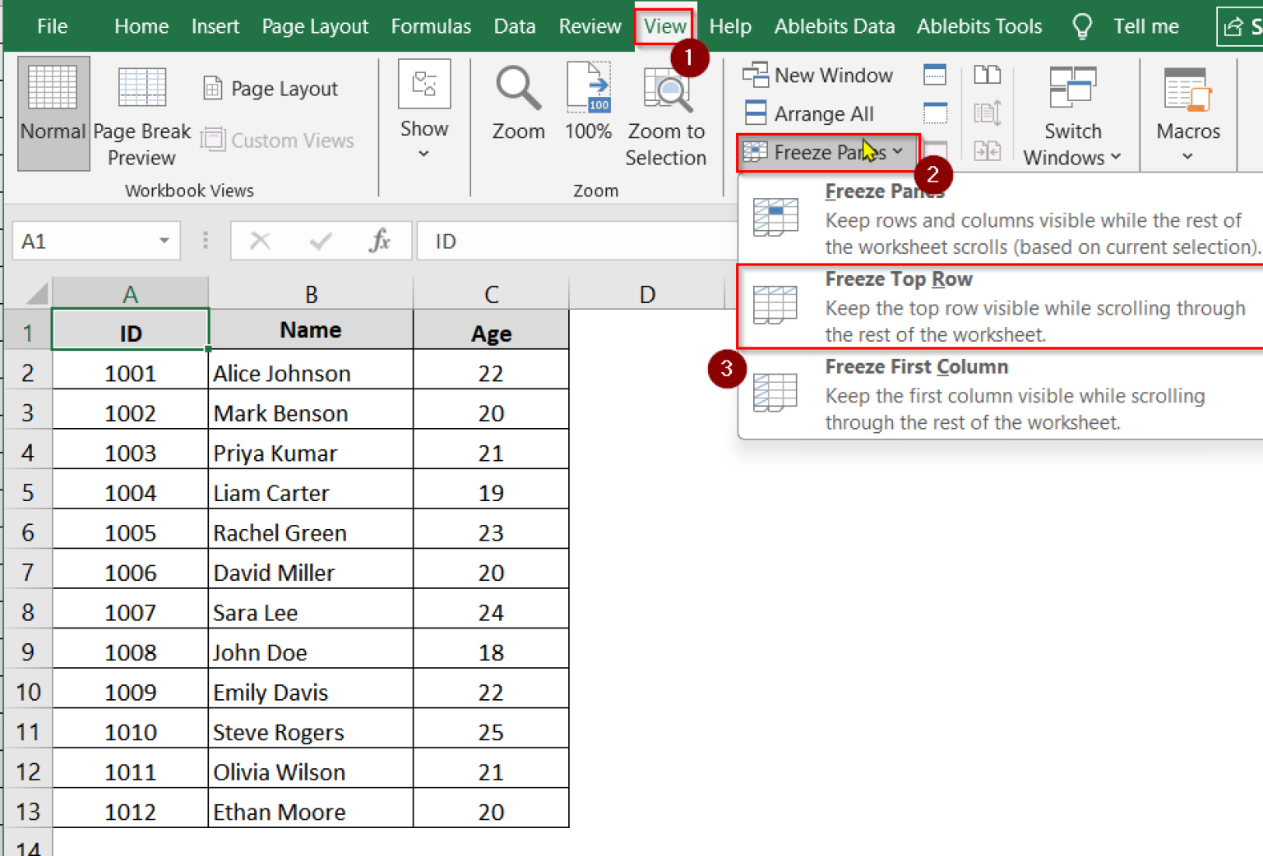Switch to Page Break Preview view
This screenshot has width=1263, height=856.
[x=141, y=115]
